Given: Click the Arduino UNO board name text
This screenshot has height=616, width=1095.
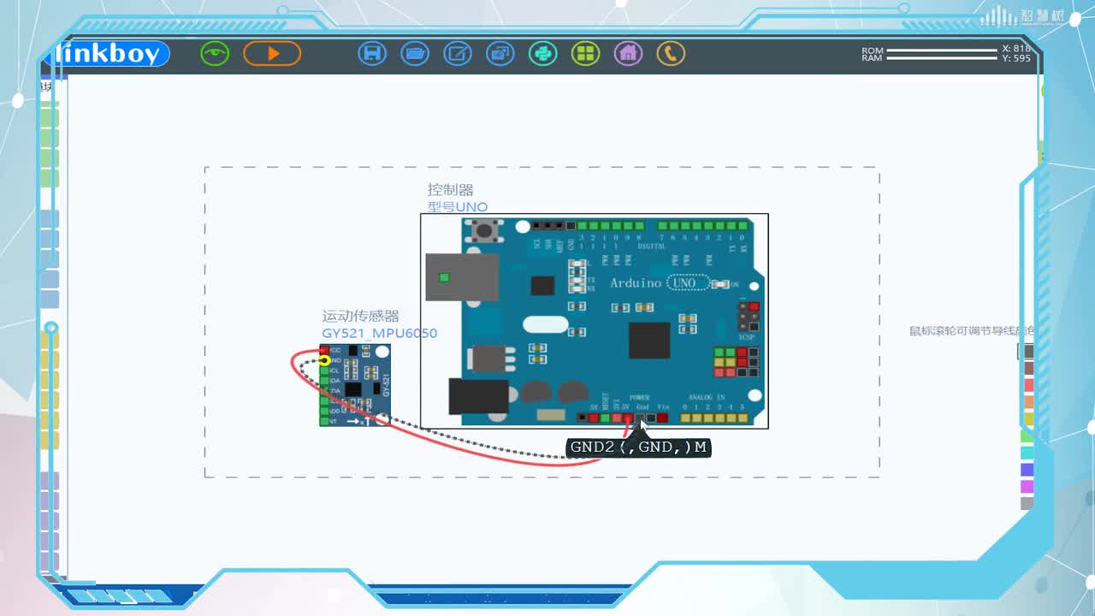Looking at the screenshot, I should pyautogui.click(x=659, y=282).
